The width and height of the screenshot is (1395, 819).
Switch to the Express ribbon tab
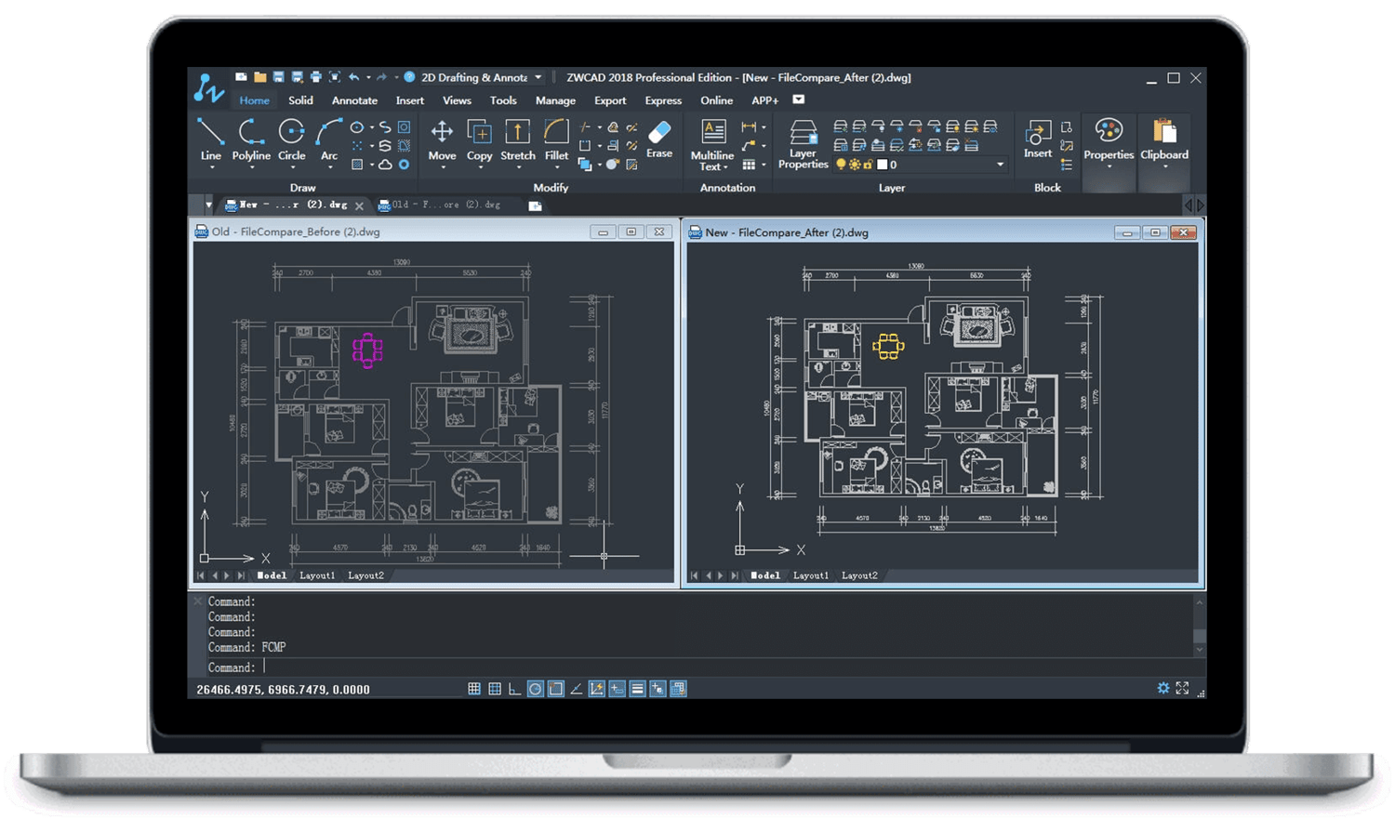663,99
